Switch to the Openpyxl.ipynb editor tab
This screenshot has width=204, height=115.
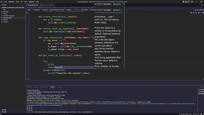coord(32,5)
